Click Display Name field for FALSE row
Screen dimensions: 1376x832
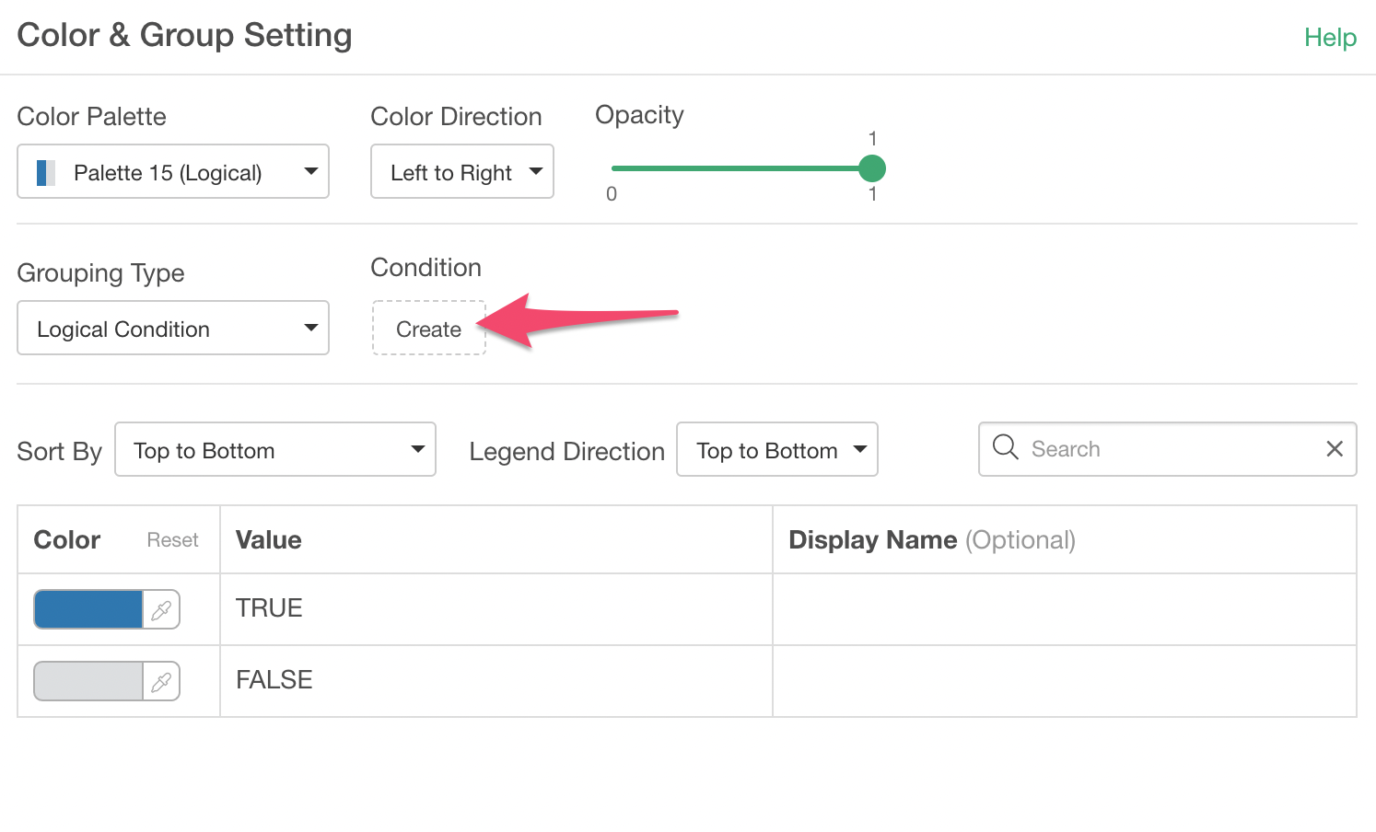1064,681
